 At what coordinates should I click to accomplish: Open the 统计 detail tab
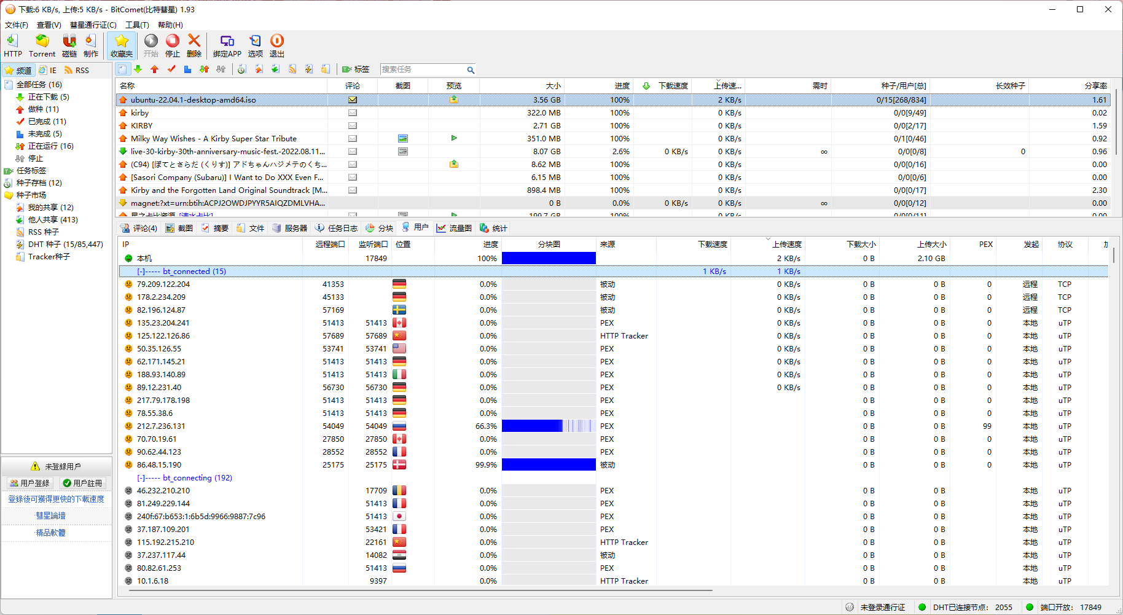click(493, 229)
